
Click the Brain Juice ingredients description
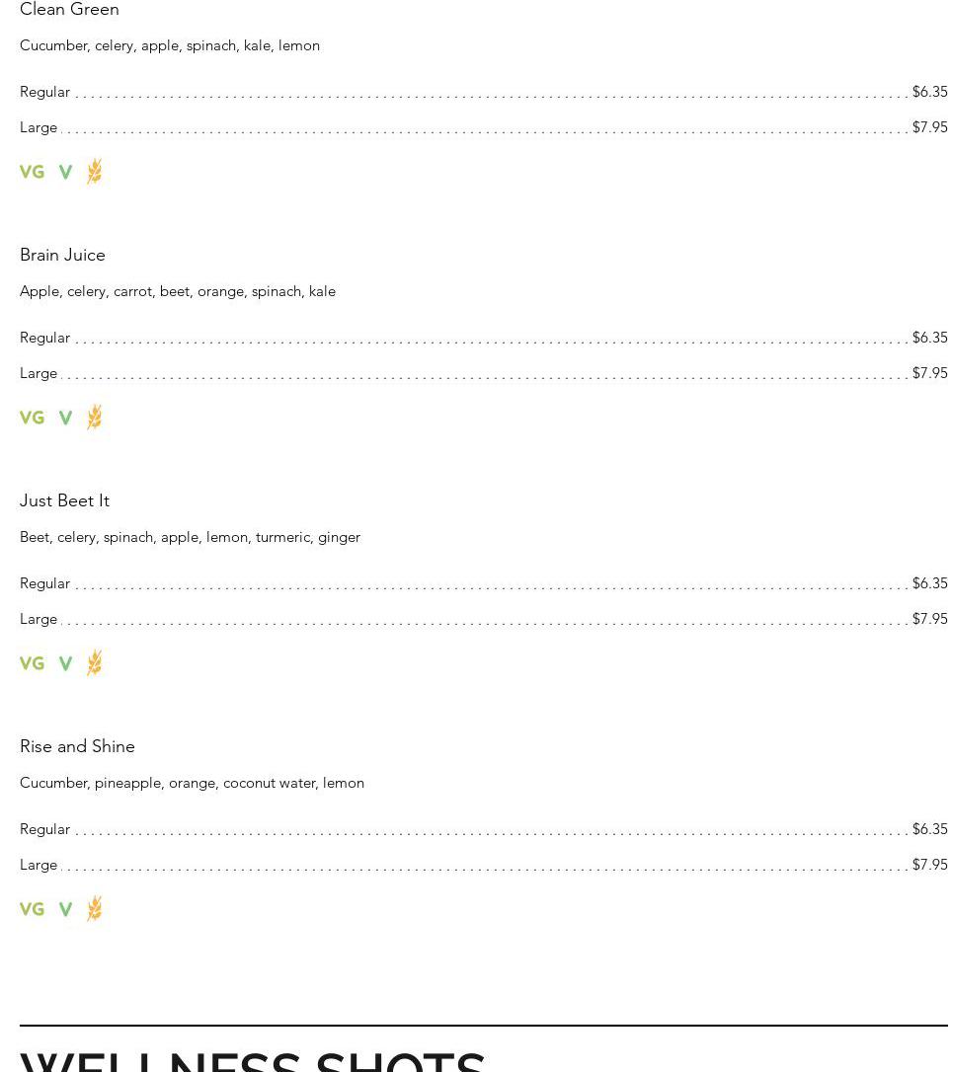pos(178,291)
